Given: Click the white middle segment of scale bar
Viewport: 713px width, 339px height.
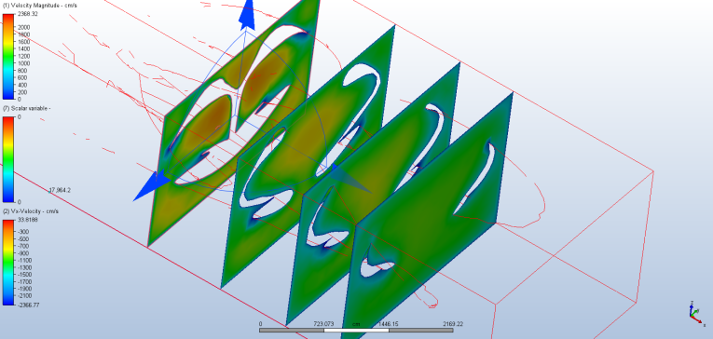Looking at the screenshot, I should tap(356, 331).
